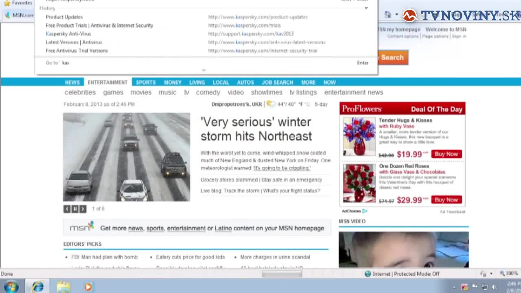Click the AdChoices icon under the ad
The width and height of the screenshot is (521, 293).
click(x=365, y=211)
